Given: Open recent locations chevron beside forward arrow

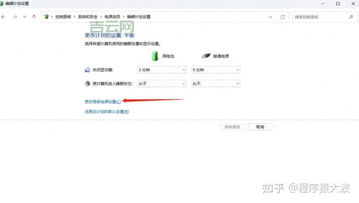Looking at the screenshot, I should (x=24, y=17).
